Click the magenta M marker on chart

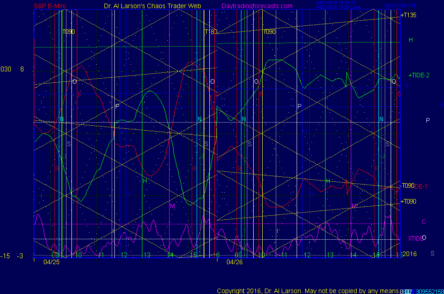coord(172,206)
